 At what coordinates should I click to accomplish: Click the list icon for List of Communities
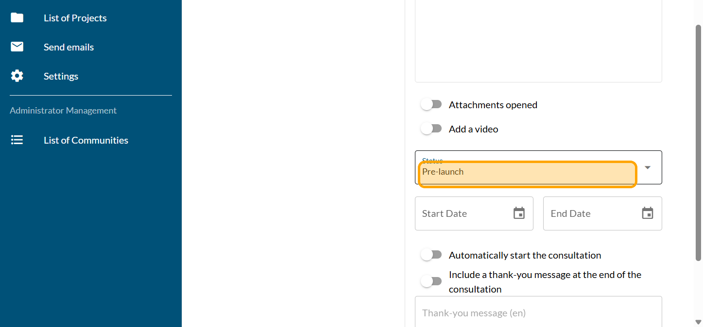pyautogui.click(x=17, y=140)
